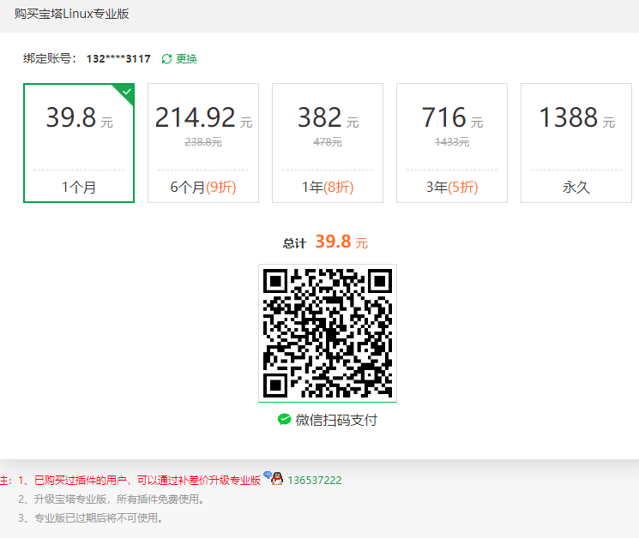Image resolution: width=639 pixels, height=538 pixels.
Task: Open QQ contact via penguin icon
Action: coord(277,478)
